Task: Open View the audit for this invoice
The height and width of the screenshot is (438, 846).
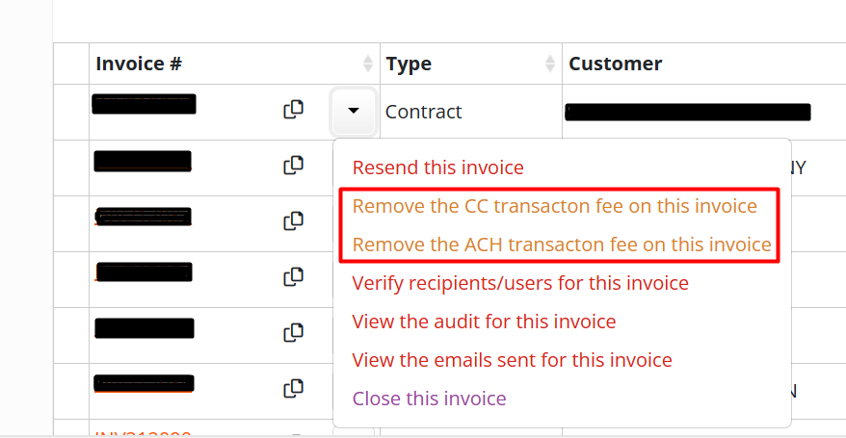Action: click(x=484, y=322)
